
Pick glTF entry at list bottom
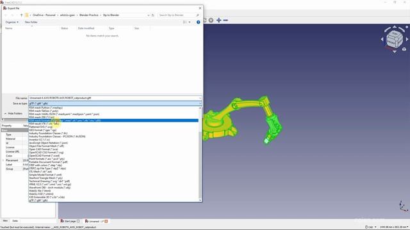click(38, 200)
